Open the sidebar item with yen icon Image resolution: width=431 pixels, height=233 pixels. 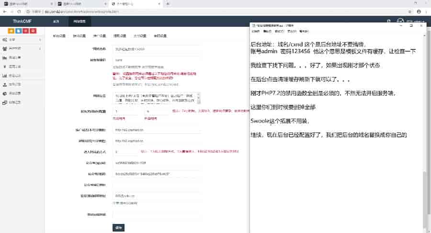22,67
